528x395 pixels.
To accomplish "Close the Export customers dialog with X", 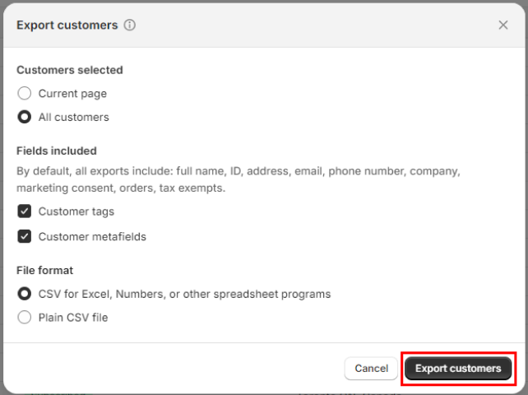I will (503, 25).
